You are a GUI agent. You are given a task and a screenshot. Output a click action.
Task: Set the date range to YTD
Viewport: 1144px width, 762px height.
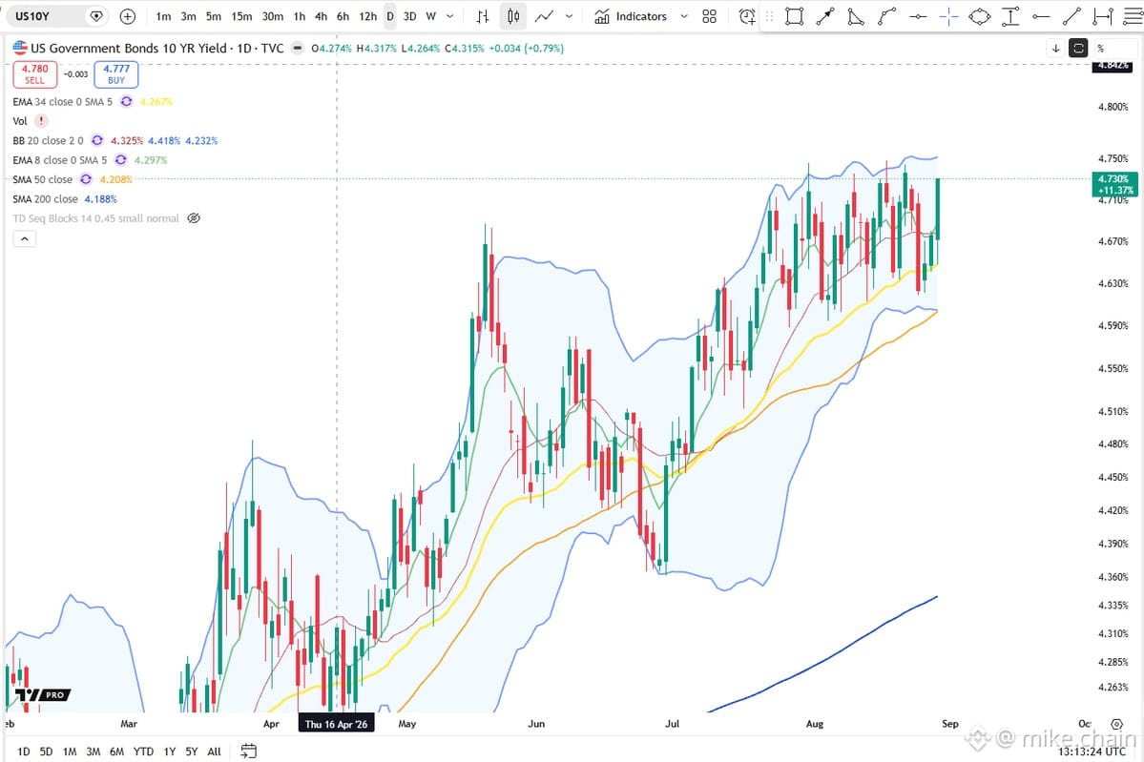pos(143,752)
